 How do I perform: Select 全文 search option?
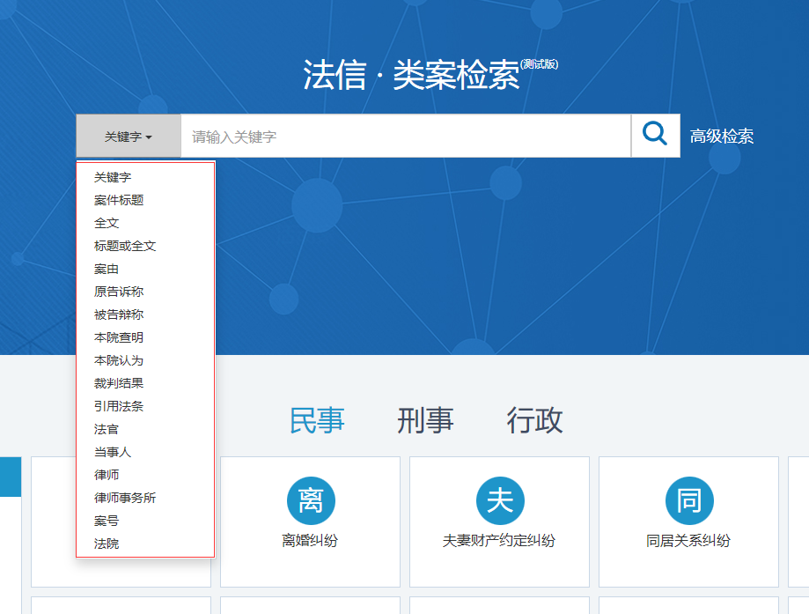click(107, 223)
